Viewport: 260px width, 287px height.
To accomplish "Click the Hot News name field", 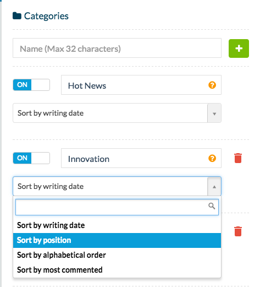I will [x=141, y=85].
